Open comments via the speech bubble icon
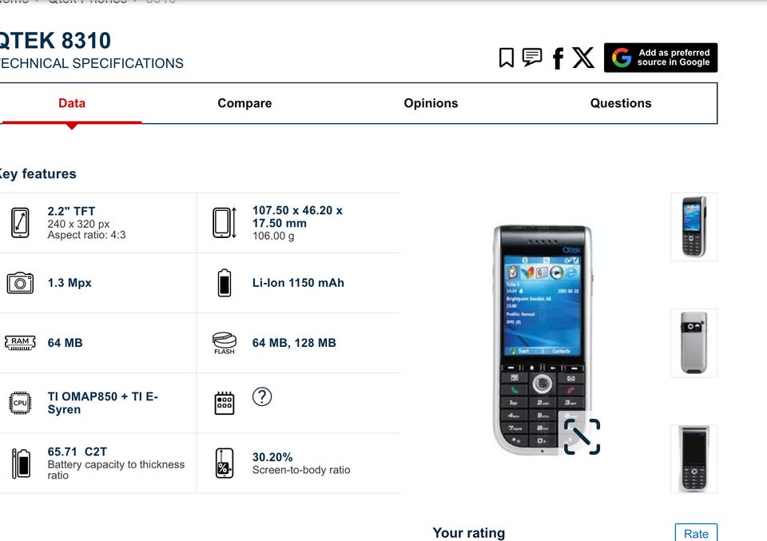Screen dimensions: 767x541 pos(532,57)
